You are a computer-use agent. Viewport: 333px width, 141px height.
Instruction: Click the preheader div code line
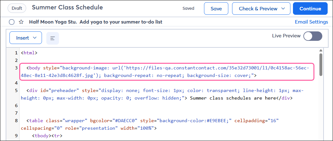pos(162,94)
